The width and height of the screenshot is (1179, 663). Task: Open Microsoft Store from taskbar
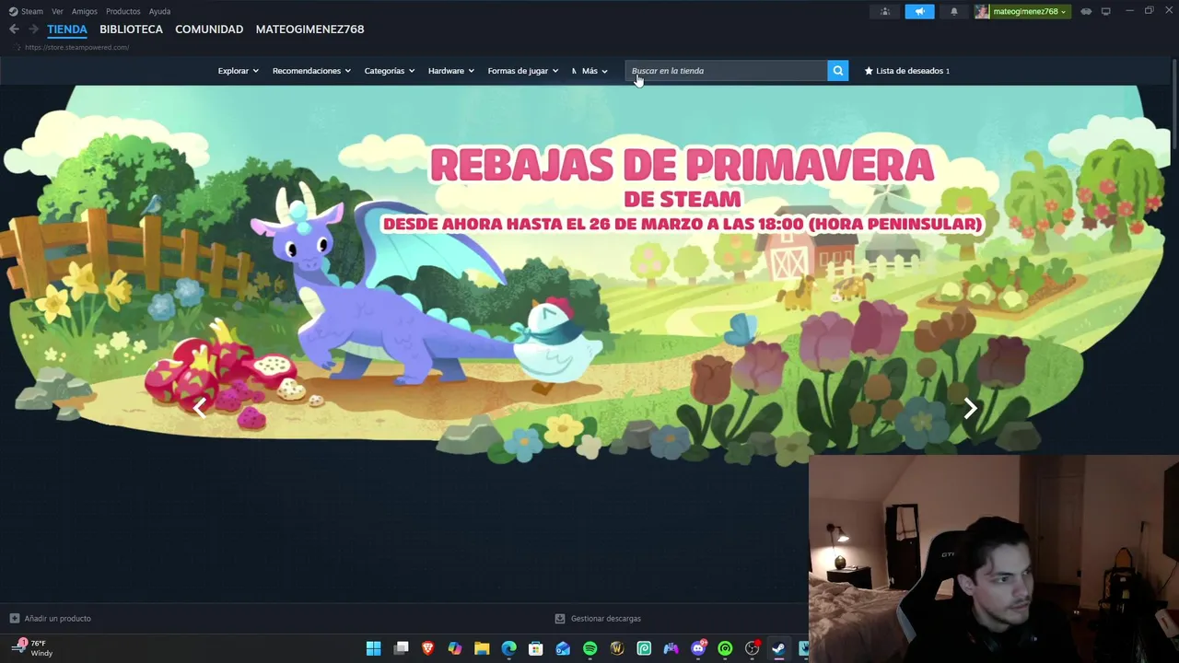pos(535,648)
